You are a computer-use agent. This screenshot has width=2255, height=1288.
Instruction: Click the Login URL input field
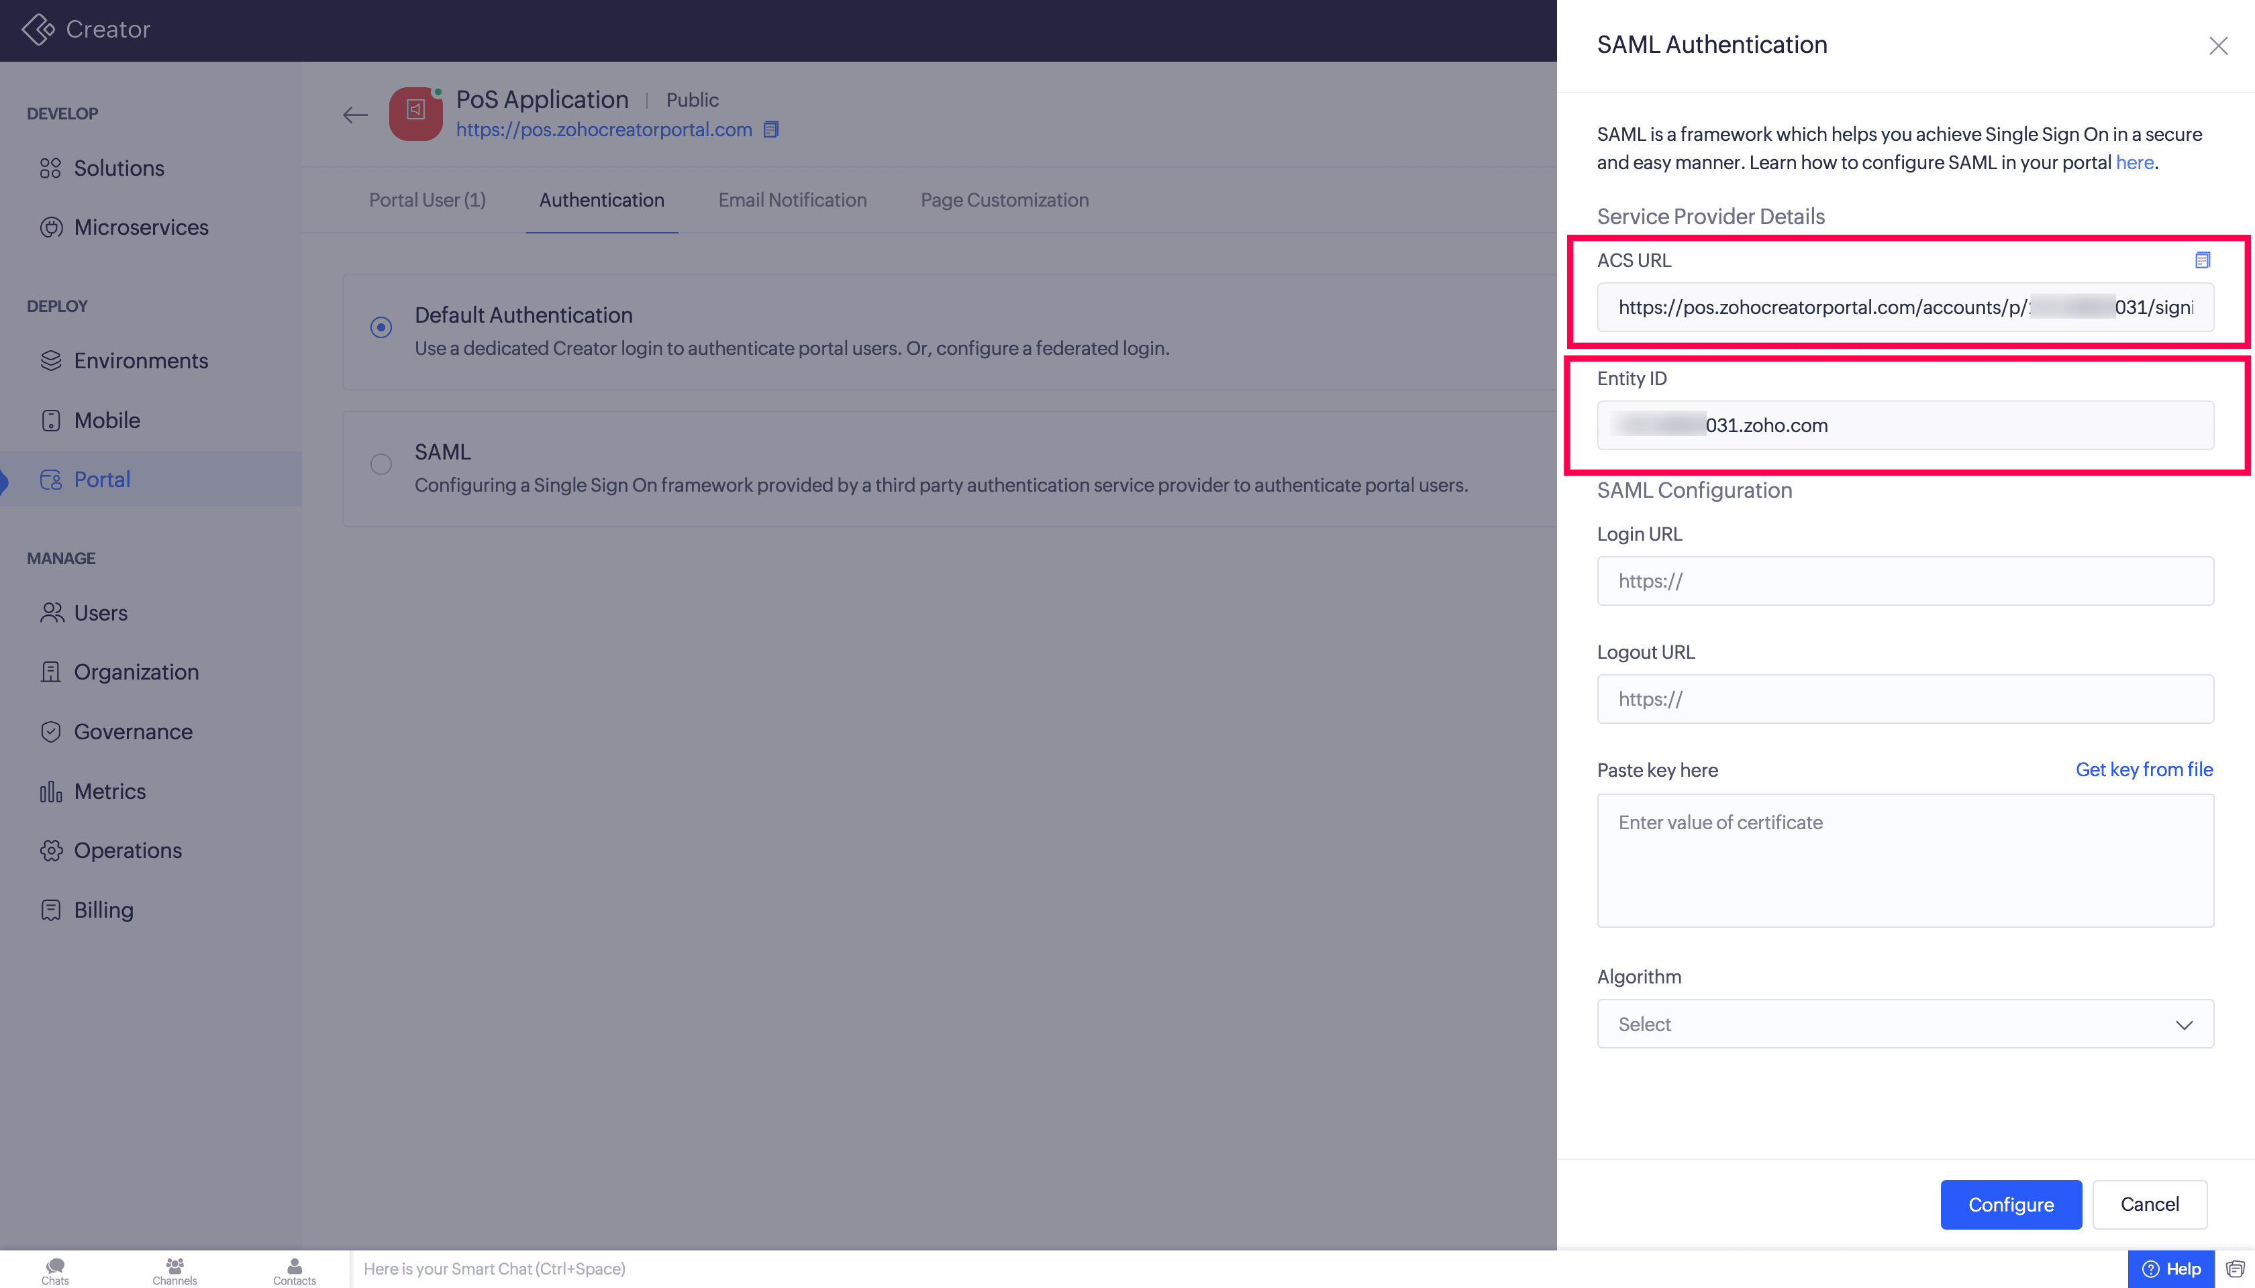1905,581
